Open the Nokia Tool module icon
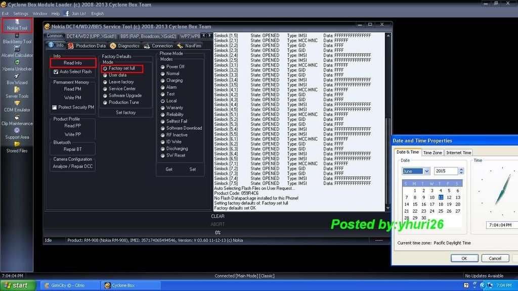 coord(17,22)
